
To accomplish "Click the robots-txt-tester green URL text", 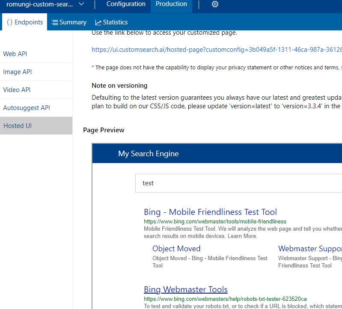I will (225, 299).
